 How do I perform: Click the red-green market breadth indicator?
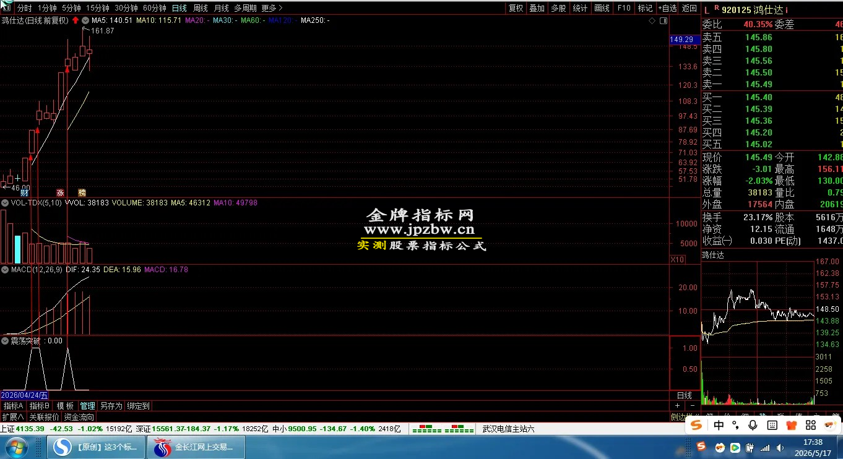click(443, 429)
